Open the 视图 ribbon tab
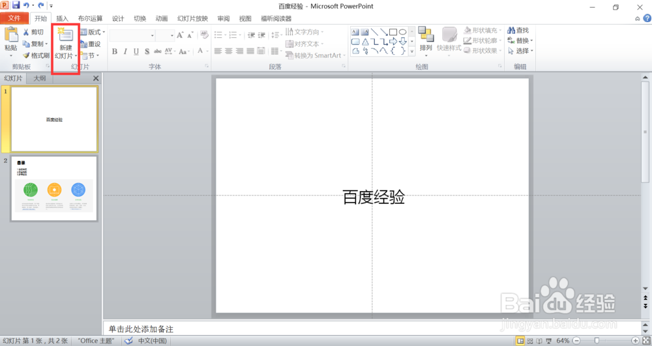This screenshot has width=652, height=346. pyautogui.click(x=245, y=18)
